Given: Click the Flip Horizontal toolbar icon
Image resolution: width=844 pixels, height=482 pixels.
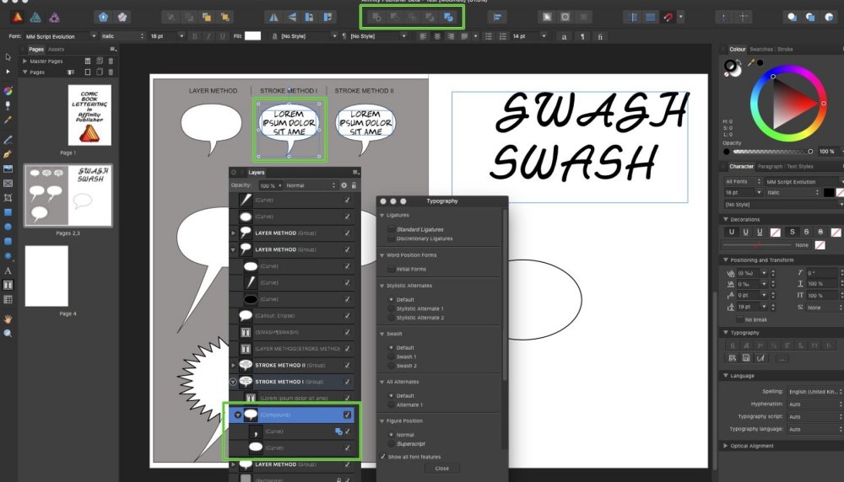Looking at the screenshot, I should (x=273, y=16).
